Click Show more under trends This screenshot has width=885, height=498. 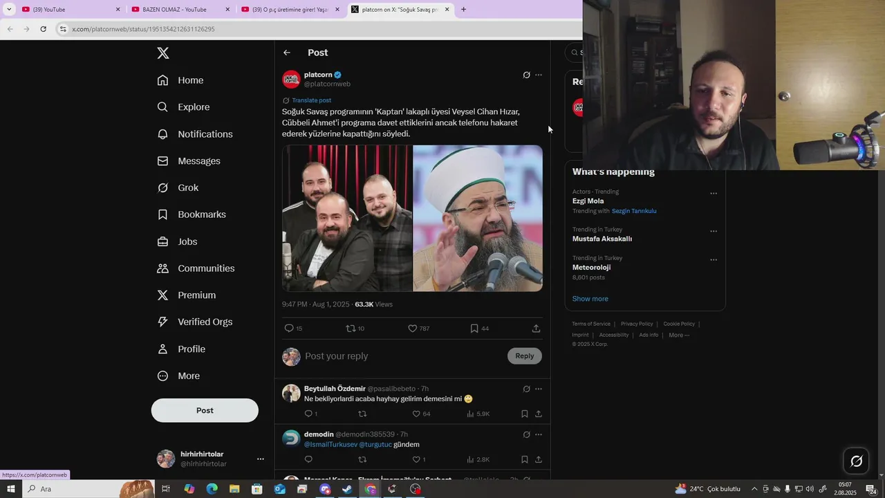pos(590,299)
